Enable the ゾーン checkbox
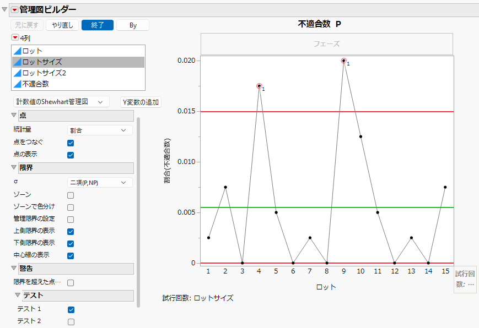 pos(71,195)
